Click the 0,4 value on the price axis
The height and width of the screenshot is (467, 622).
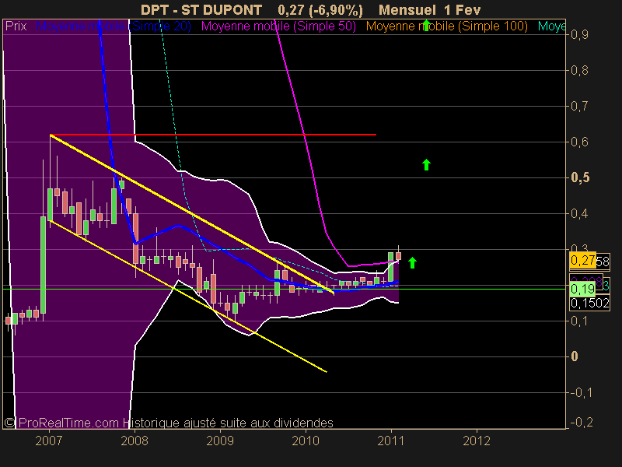tap(579, 213)
